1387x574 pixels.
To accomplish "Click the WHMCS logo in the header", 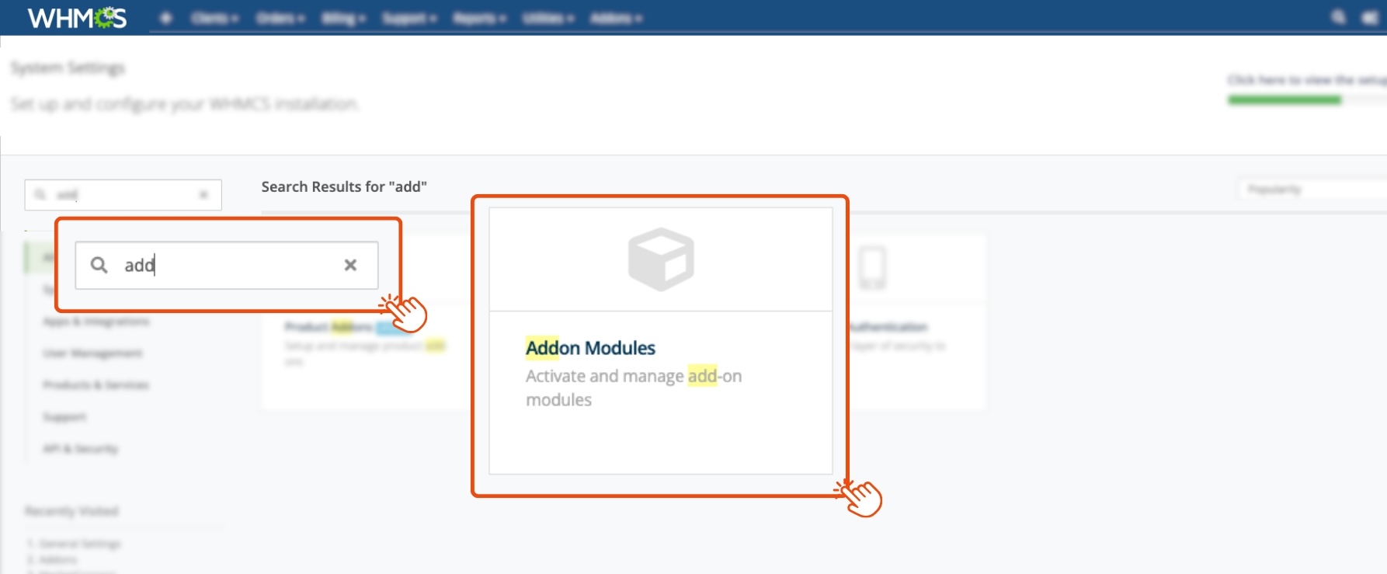I will [77, 18].
